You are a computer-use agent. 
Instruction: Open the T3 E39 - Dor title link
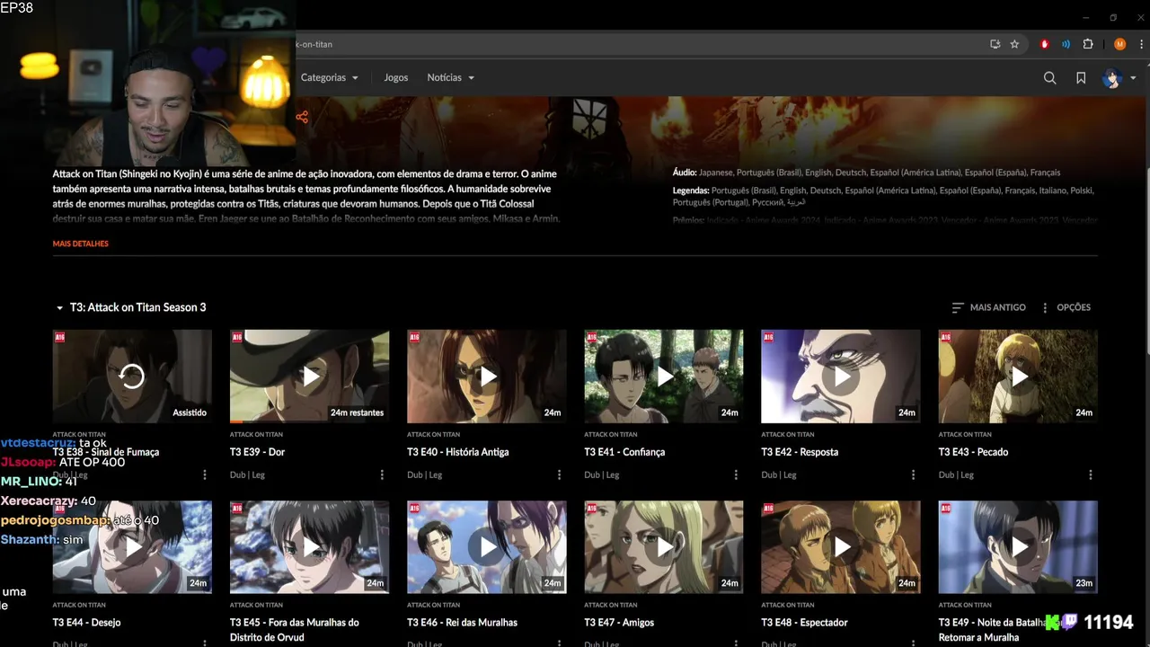coord(257,452)
